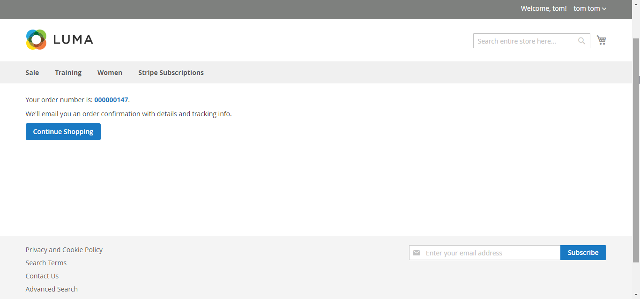Click the Subscribe button
This screenshot has width=640, height=299.
(x=583, y=253)
